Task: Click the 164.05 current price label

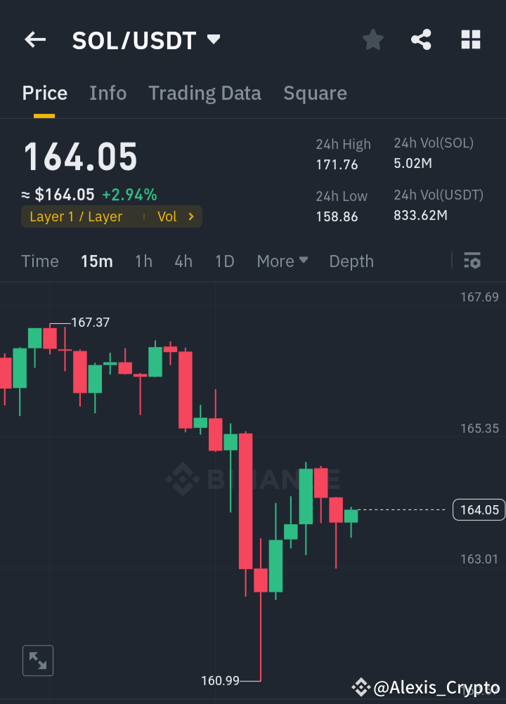Action: [x=479, y=509]
